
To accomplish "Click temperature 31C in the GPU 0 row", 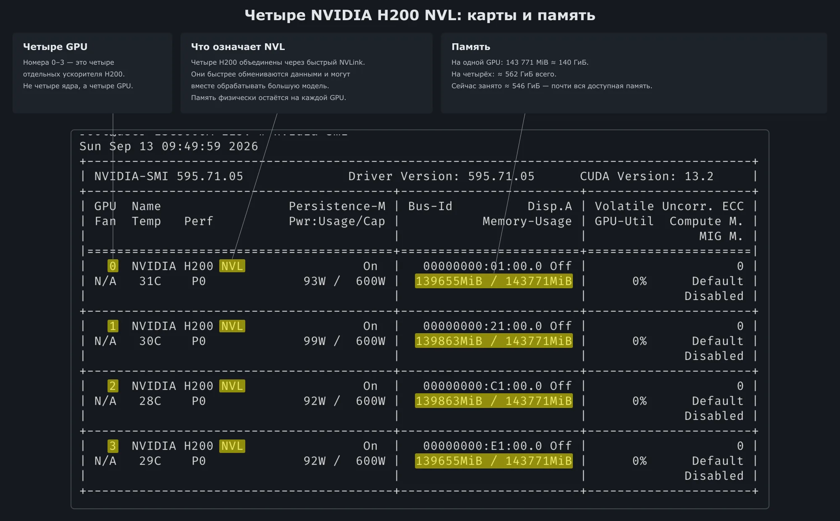I will tap(150, 281).
